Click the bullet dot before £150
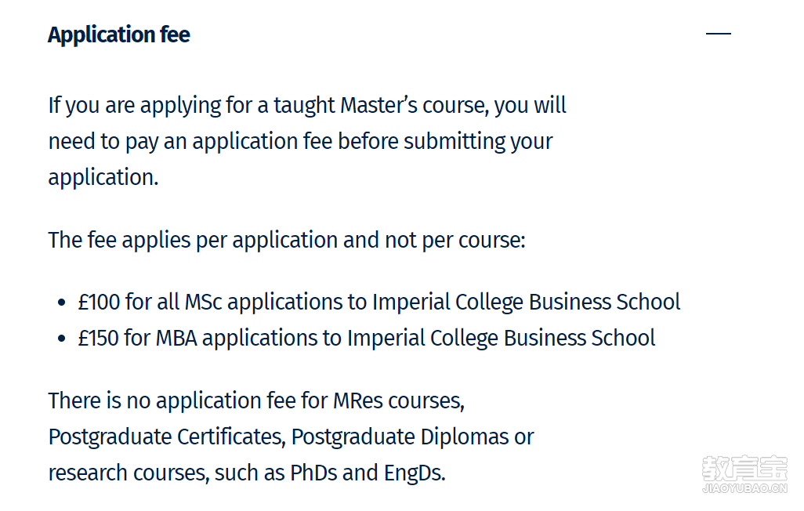The height and width of the screenshot is (511, 804). [x=62, y=339]
